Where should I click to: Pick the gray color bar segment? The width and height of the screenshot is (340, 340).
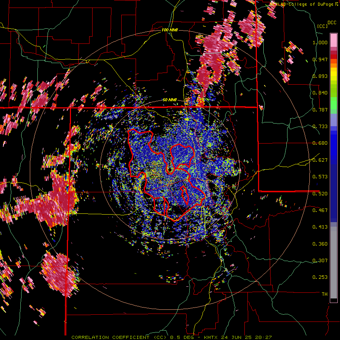(334, 263)
